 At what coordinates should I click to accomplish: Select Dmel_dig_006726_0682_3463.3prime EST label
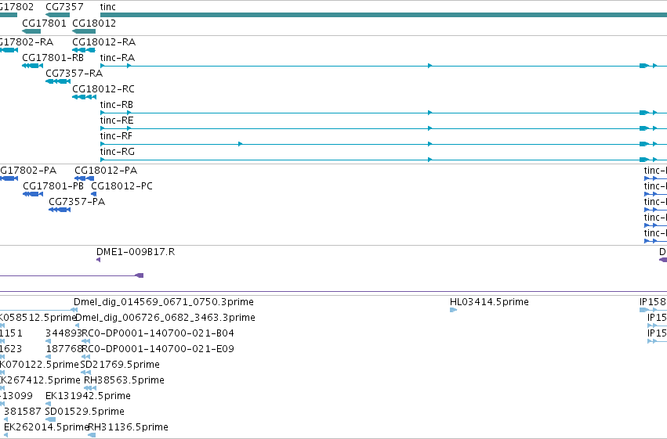tap(165, 318)
